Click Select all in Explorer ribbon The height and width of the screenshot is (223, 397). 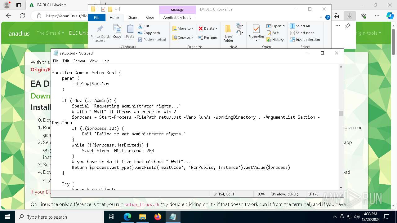[x=300, y=26]
